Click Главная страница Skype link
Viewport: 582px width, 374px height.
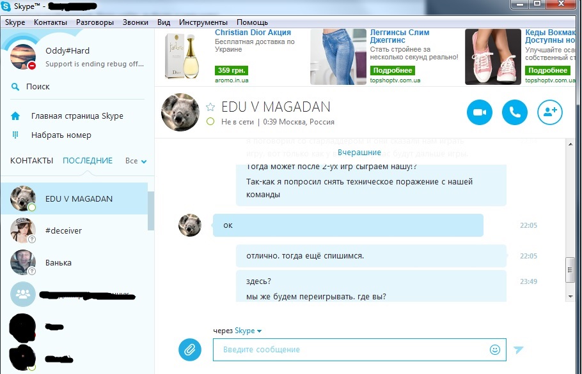click(x=77, y=116)
